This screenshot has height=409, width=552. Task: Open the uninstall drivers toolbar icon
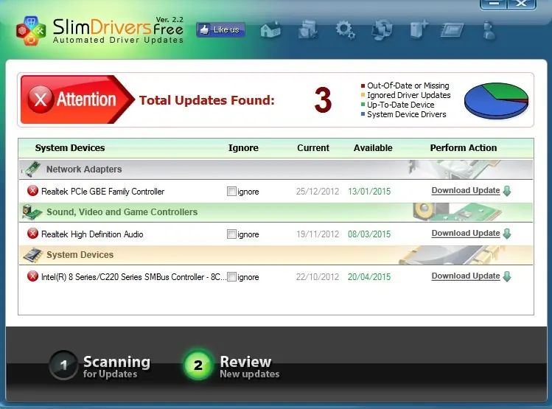pyautogui.click(x=419, y=29)
